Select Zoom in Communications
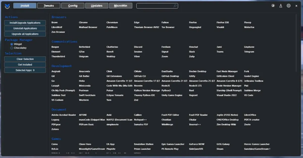Viewport: 303px width, 158px height. pos(165,57)
